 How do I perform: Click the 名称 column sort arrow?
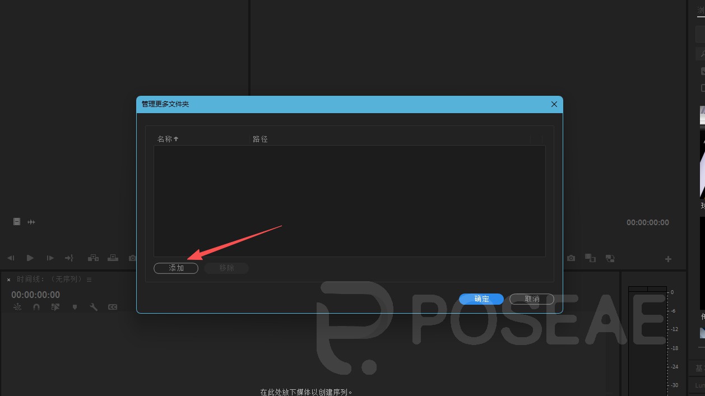tap(175, 138)
